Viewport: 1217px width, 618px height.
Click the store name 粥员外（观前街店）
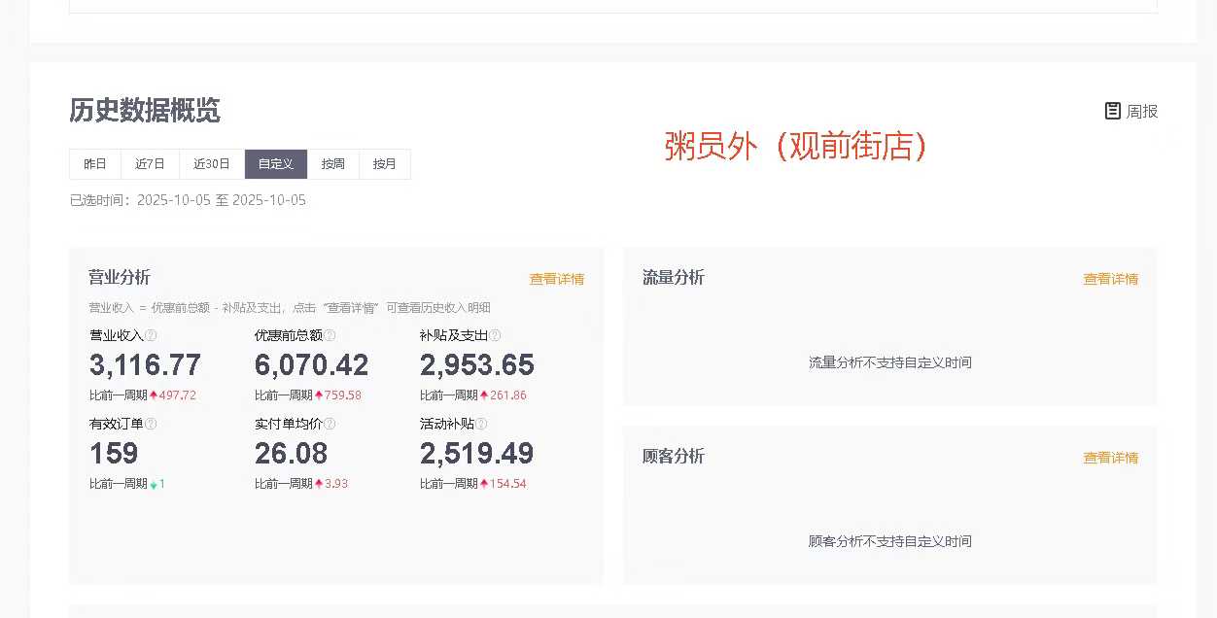[795, 146]
